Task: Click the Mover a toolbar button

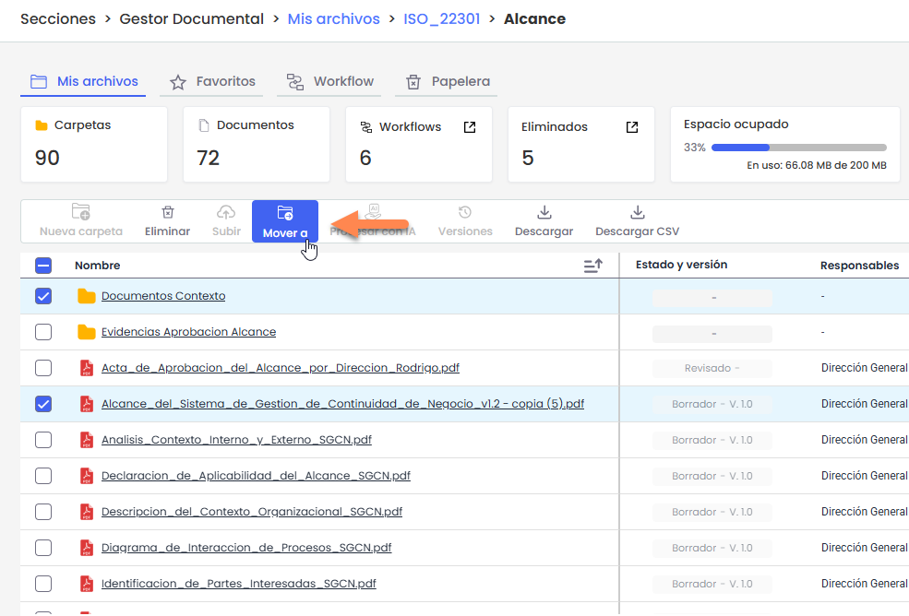Action: [x=284, y=221]
